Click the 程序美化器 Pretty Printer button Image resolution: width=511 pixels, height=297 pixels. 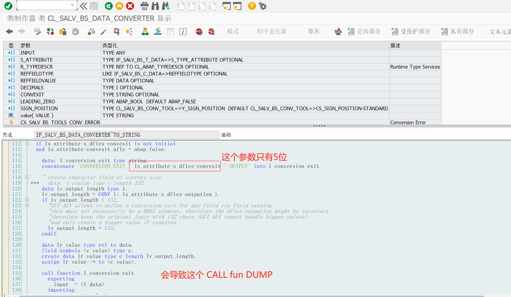click(272, 31)
